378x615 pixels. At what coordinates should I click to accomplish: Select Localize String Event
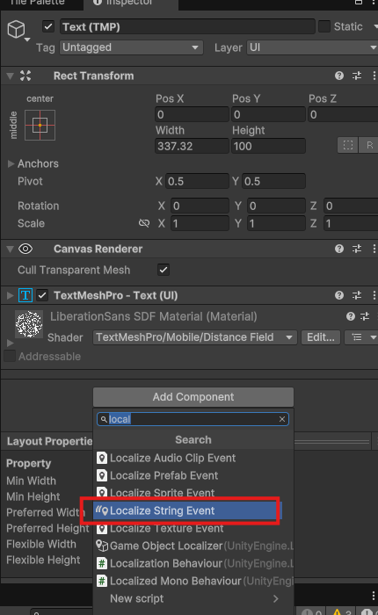tap(187, 510)
